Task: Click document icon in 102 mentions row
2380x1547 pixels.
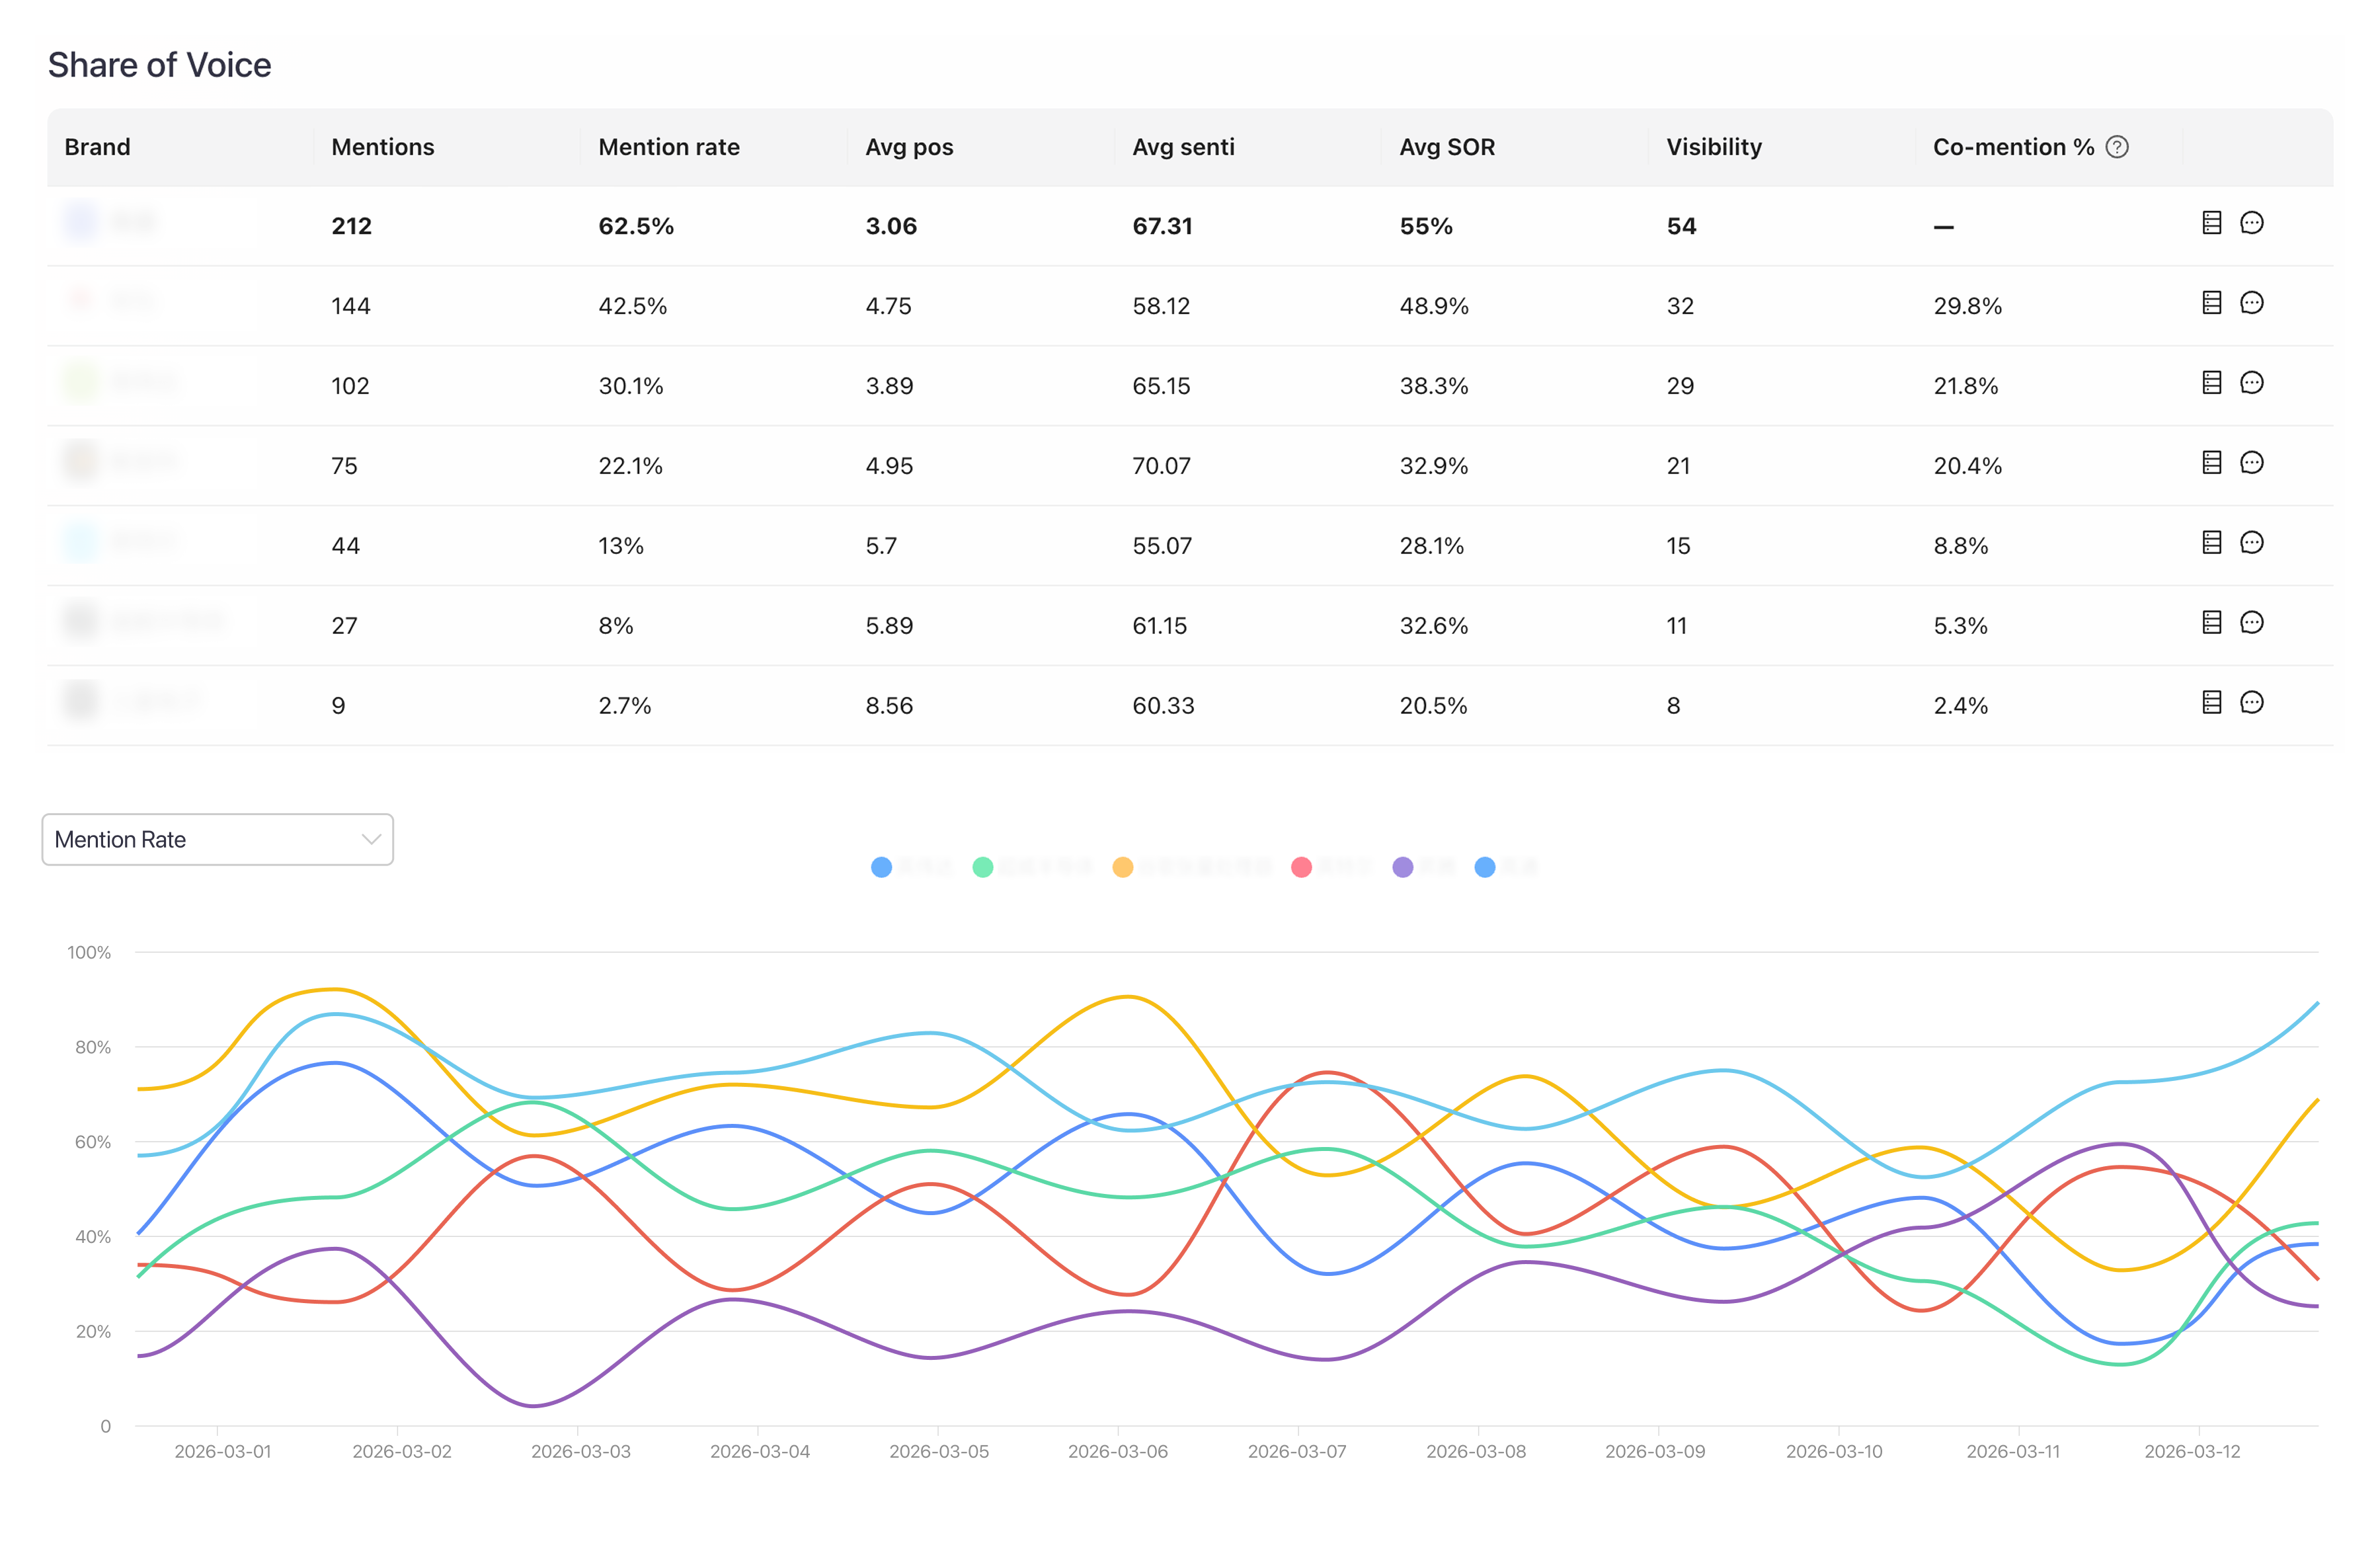Action: click(2211, 383)
